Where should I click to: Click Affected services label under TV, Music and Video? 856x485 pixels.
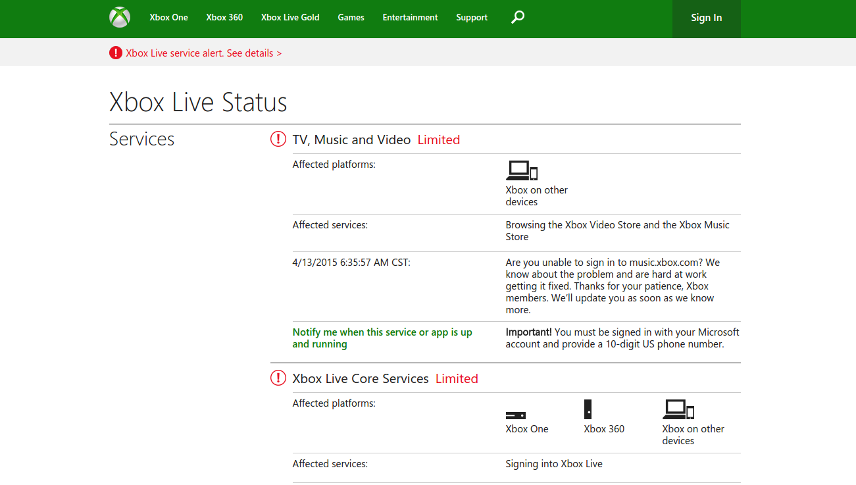tap(330, 225)
